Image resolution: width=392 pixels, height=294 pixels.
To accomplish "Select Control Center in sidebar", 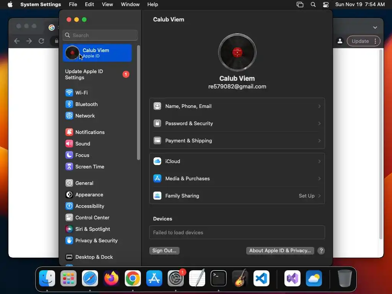I will (98, 218).
